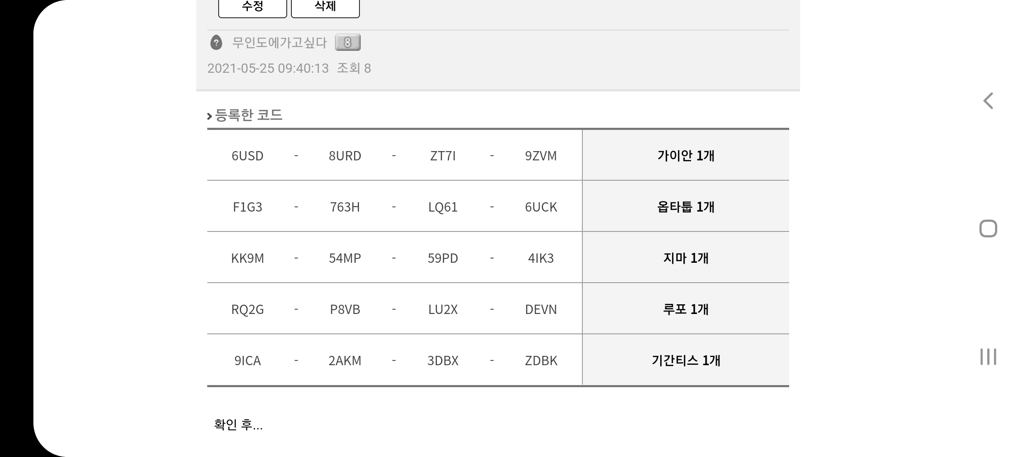Select code segment ZDBK

pos(541,361)
